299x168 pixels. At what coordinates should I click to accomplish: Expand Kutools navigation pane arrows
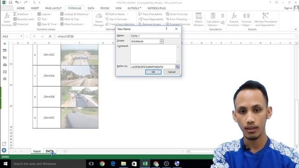click(x=5, y=43)
